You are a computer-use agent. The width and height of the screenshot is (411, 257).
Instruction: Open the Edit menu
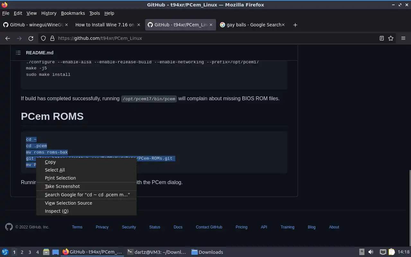pos(18,13)
